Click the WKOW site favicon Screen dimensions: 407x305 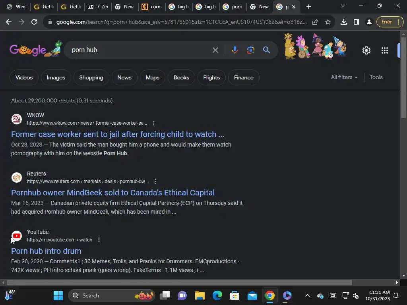coord(17,119)
